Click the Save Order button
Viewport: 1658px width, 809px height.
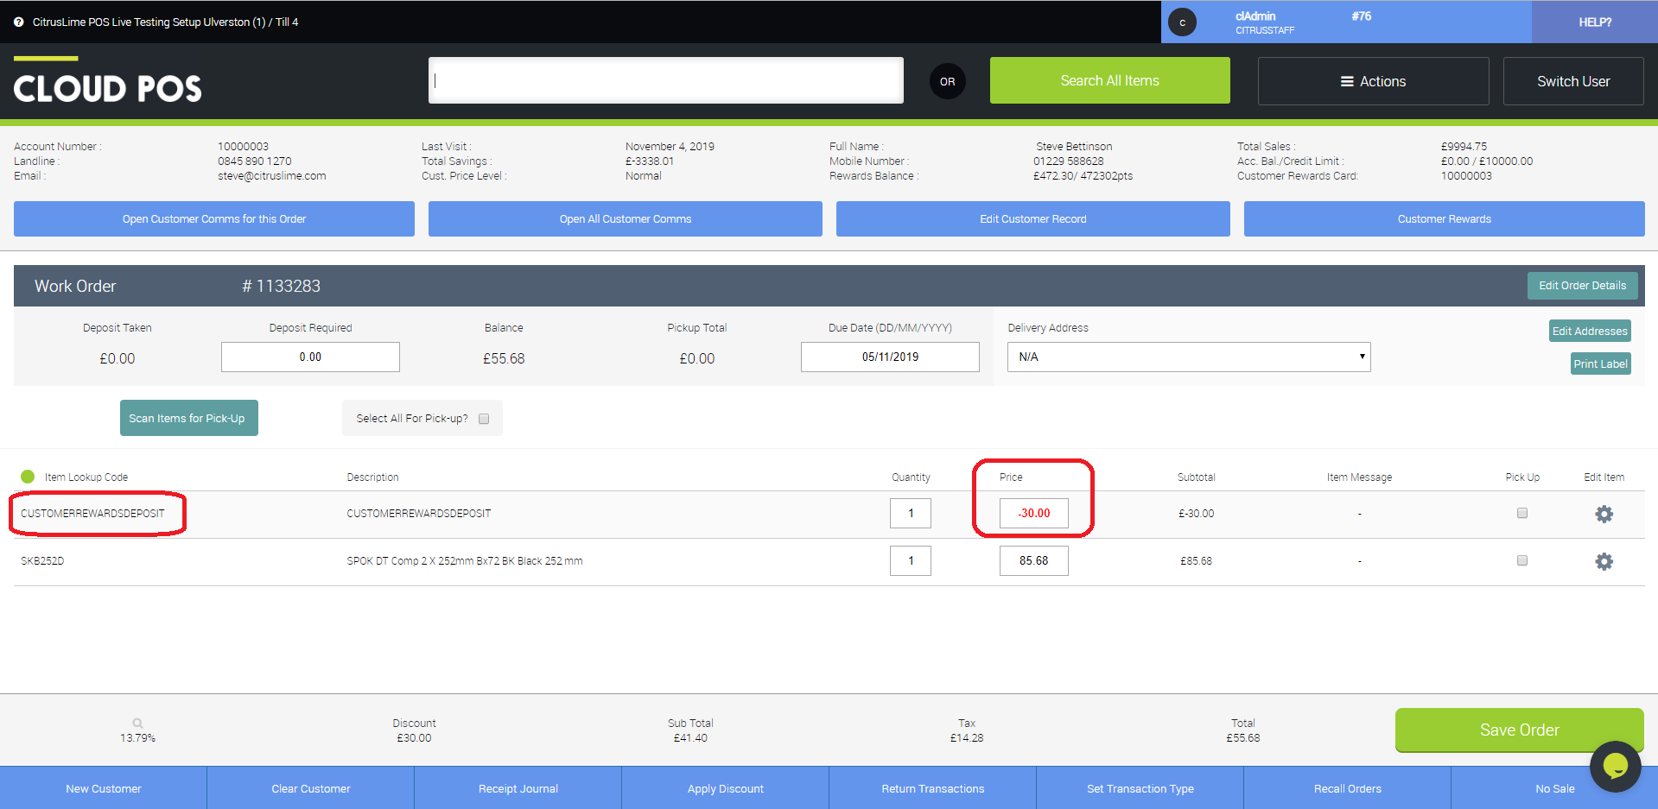(1518, 730)
